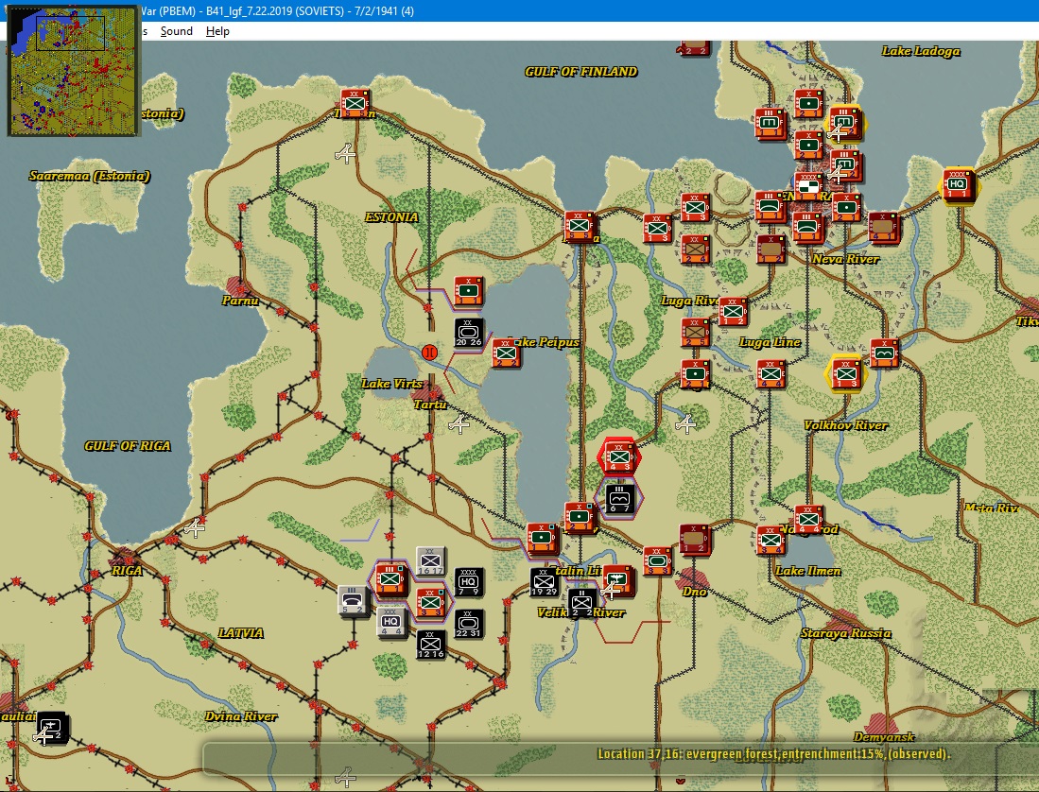
Task: Select brown Soviet division marked 2 5
Action: coord(695,333)
